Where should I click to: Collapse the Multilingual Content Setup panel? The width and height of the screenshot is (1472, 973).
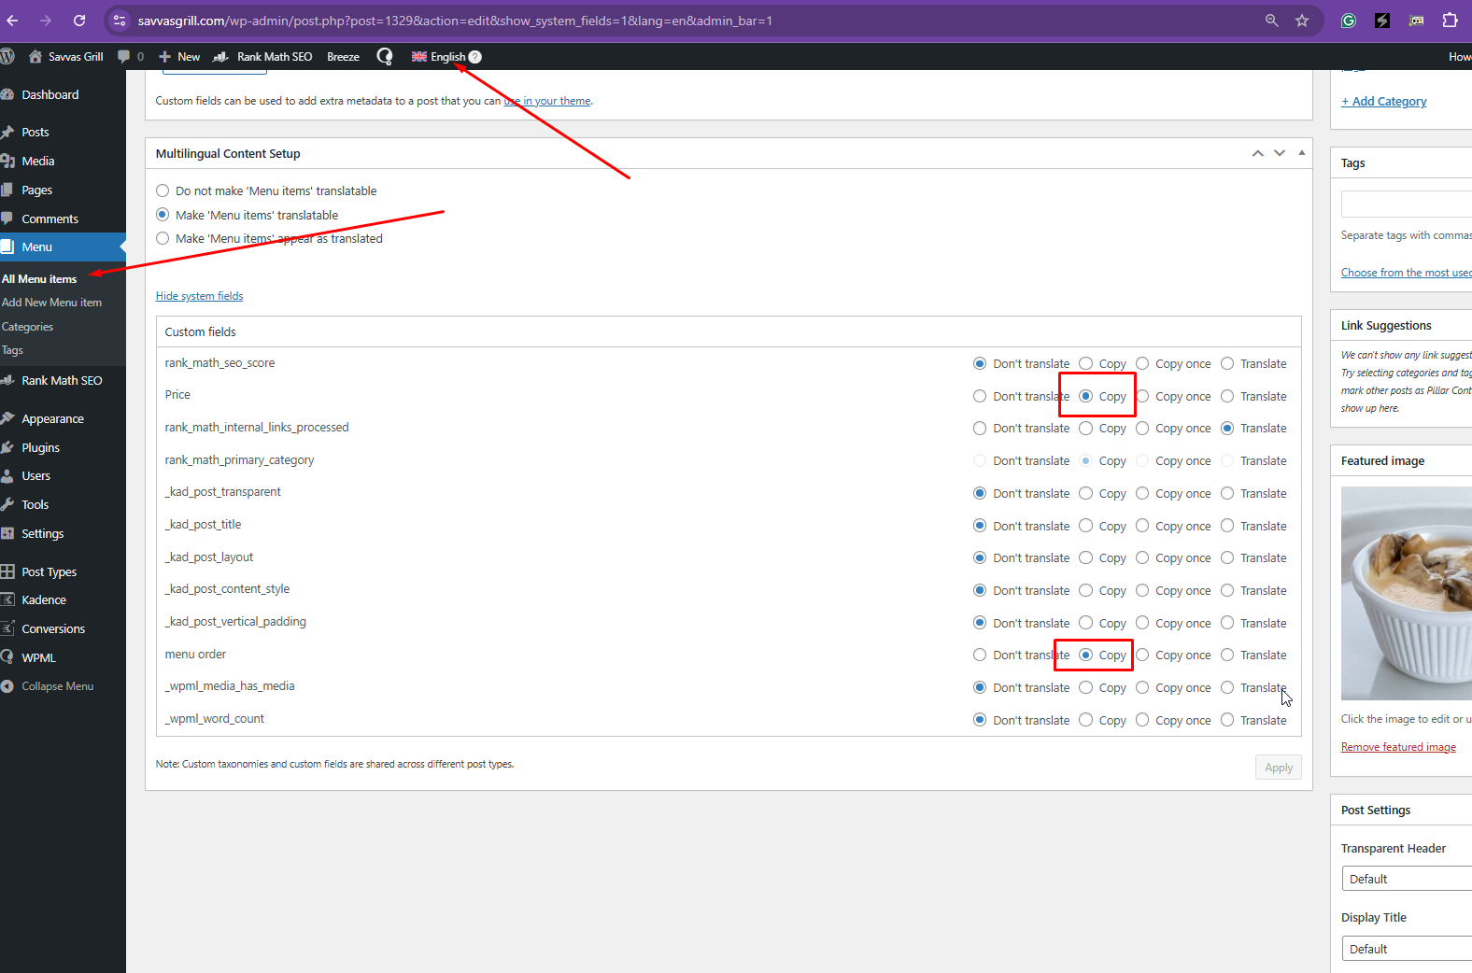click(x=1302, y=153)
